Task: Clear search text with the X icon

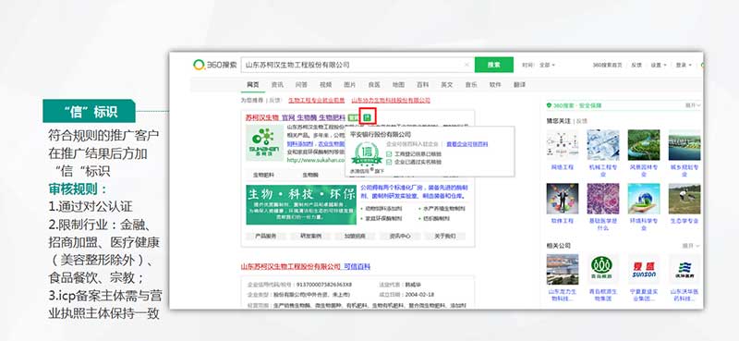Action: pos(466,65)
